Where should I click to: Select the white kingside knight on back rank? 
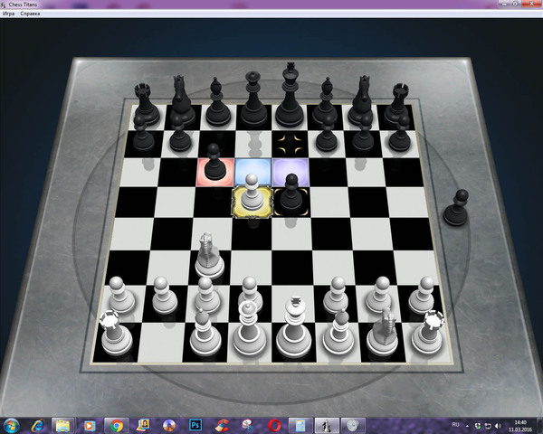click(x=383, y=332)
